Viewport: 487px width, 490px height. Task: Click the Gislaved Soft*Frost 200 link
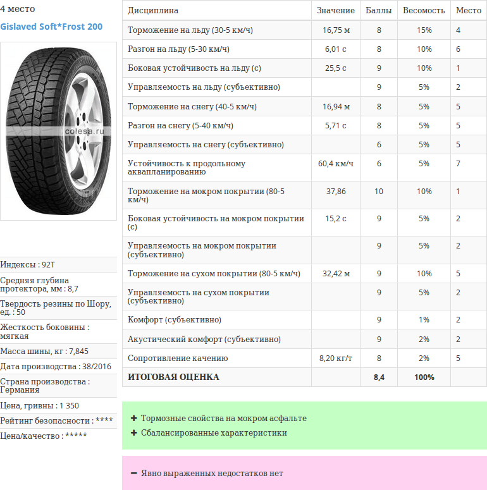point(51,27)
